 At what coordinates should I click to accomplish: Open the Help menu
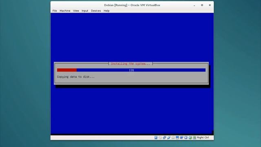pos(106,11)
